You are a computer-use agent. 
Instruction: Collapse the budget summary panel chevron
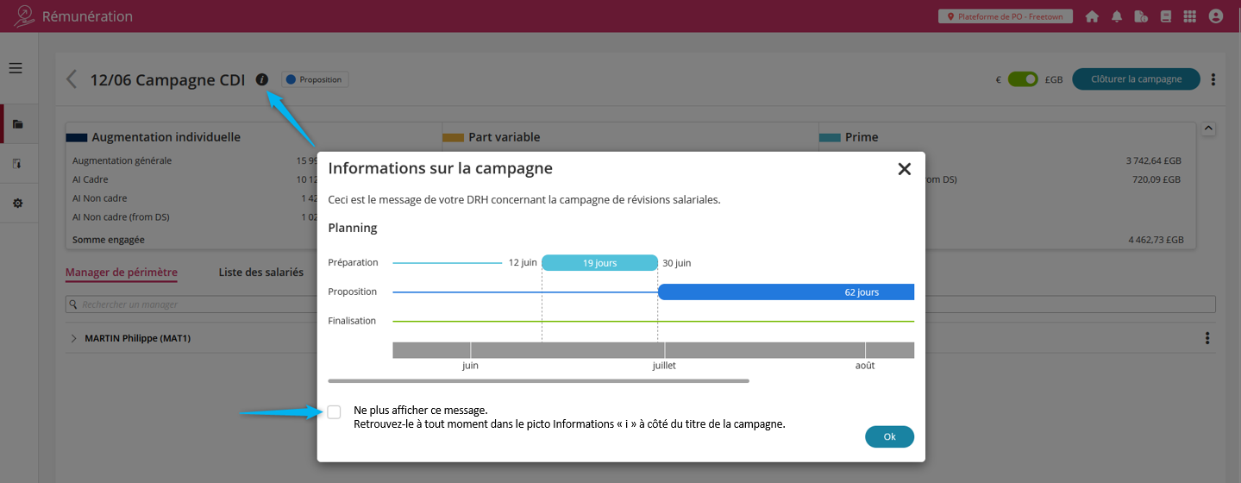click(1208, 129)
